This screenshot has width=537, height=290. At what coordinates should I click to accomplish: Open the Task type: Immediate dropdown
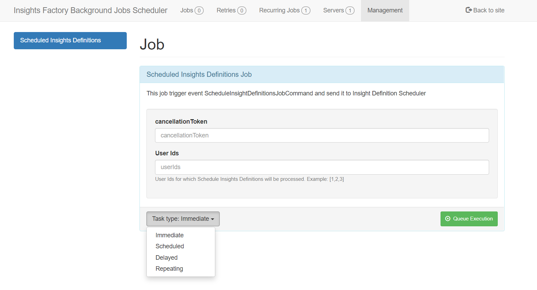coord(183,219)
